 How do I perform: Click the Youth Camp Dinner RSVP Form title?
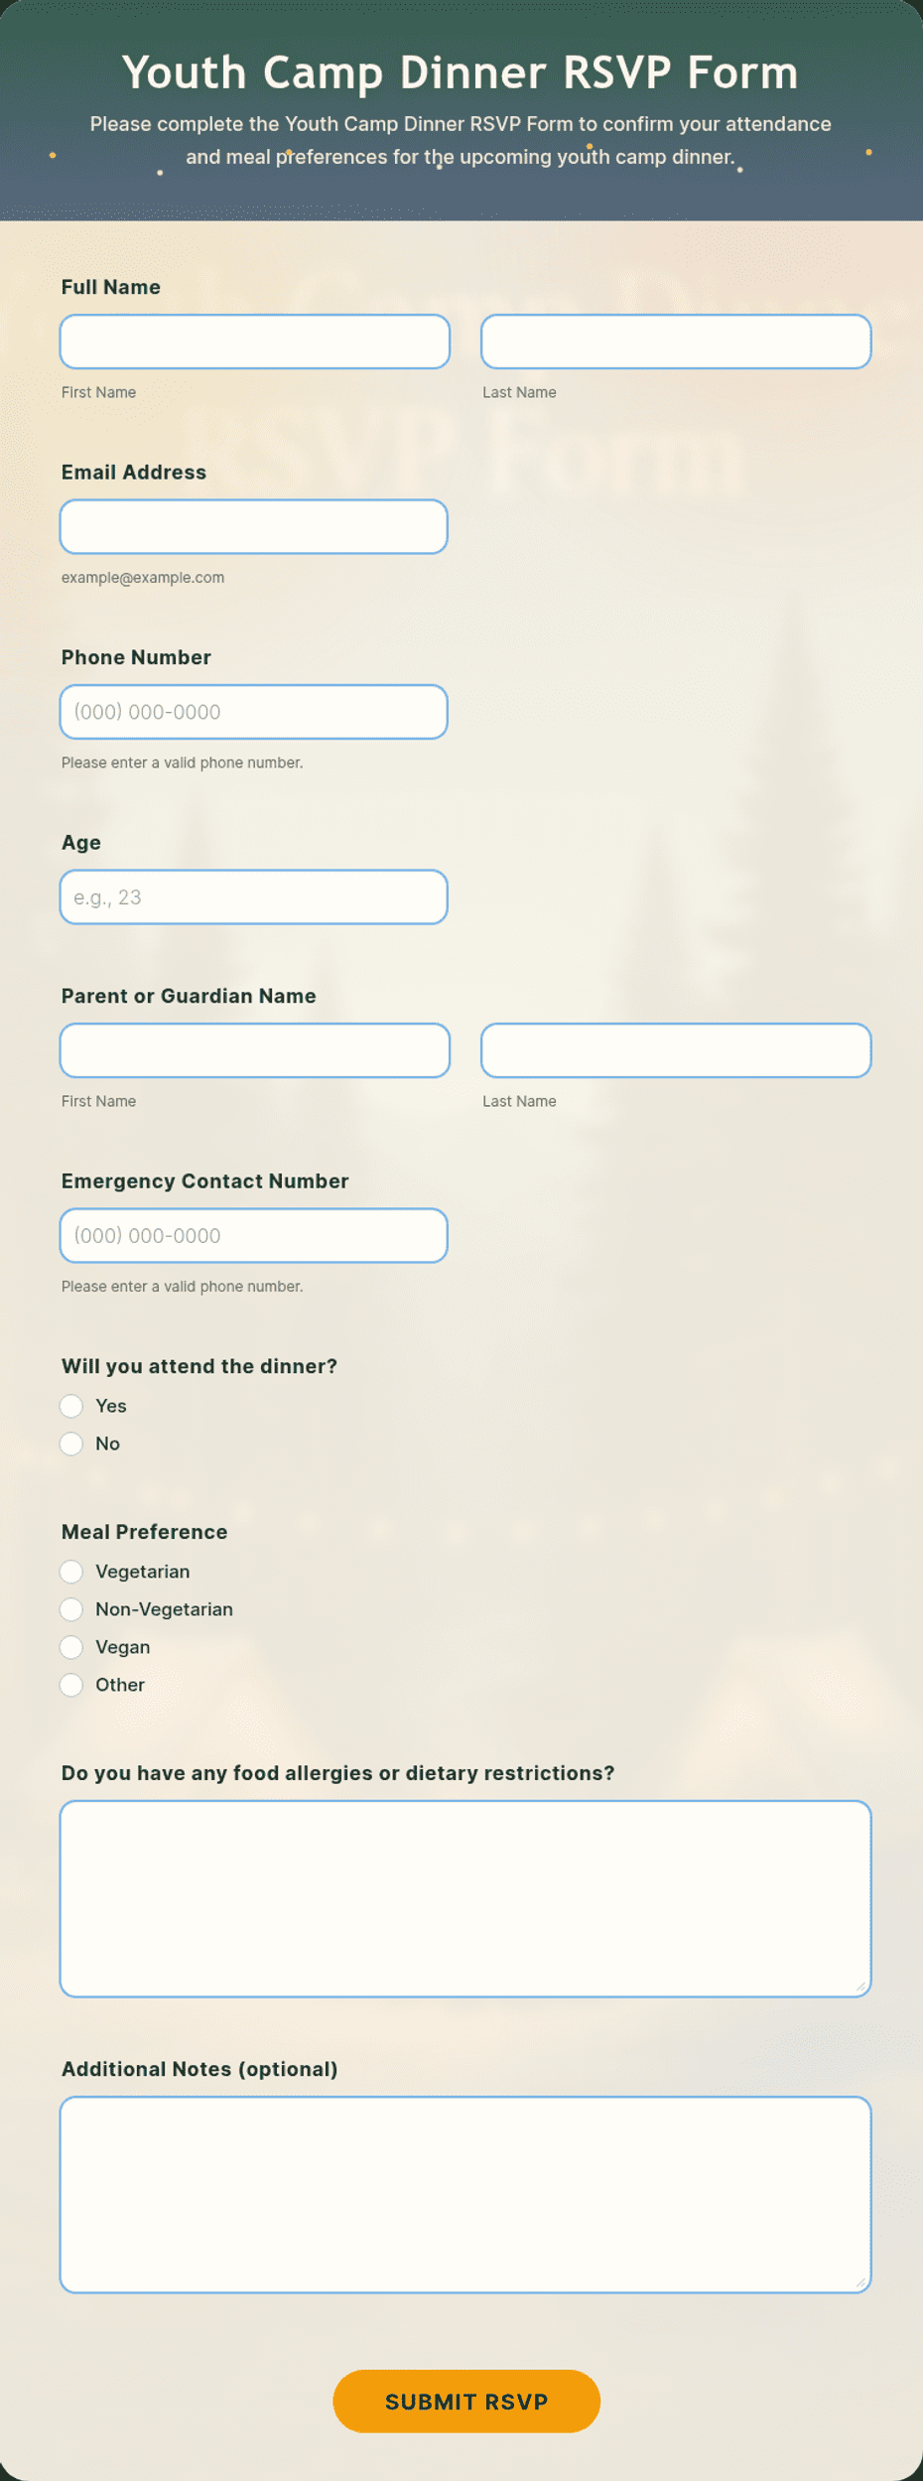[x=461, y=72]
